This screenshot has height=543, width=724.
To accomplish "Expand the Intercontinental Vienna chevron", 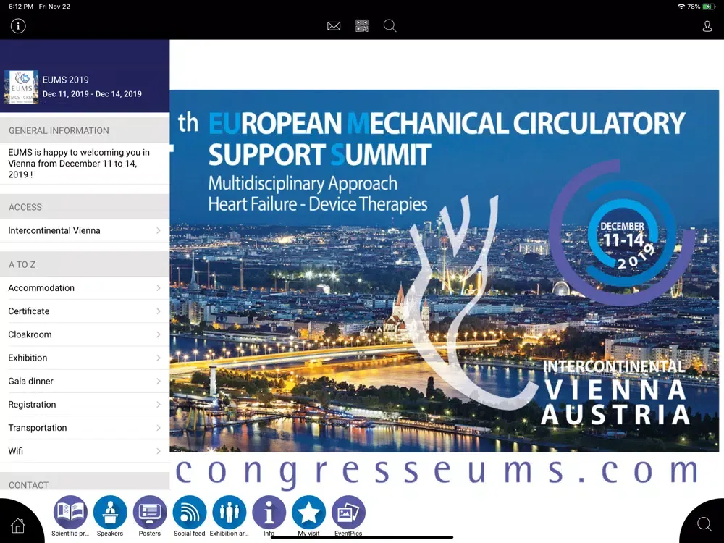I will (159, 230).
